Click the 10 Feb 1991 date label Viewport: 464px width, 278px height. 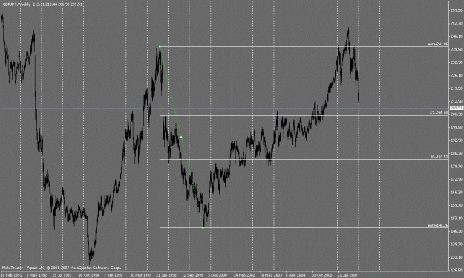[11, 275]
